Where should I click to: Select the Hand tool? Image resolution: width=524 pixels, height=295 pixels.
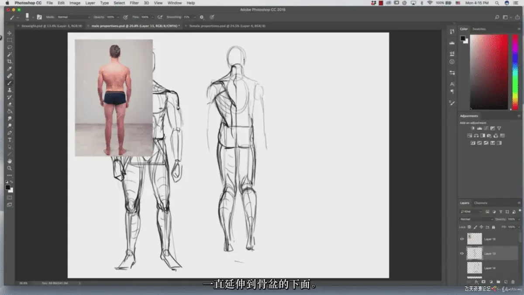click(10, 161)
